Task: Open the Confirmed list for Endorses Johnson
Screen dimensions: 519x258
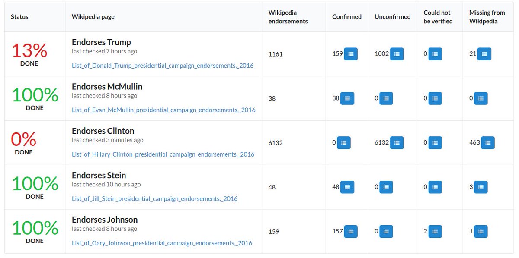Action: (x=351, y=232)
